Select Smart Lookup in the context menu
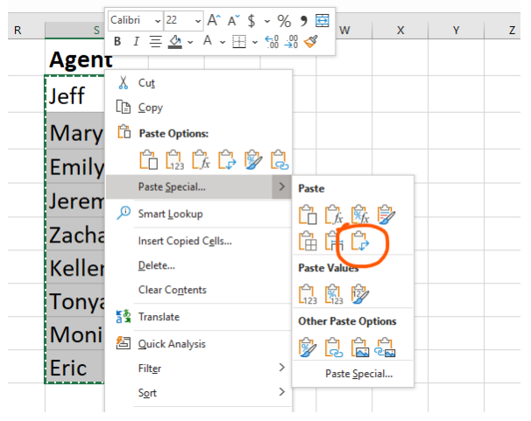 pyautogui.click(x=170, y=214)
